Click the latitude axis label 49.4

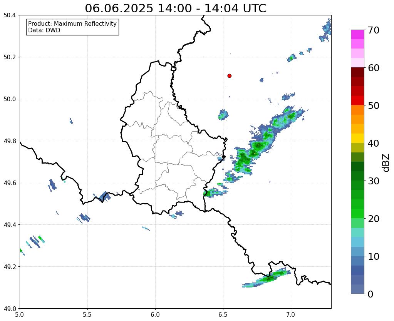(x=10, y=224)
